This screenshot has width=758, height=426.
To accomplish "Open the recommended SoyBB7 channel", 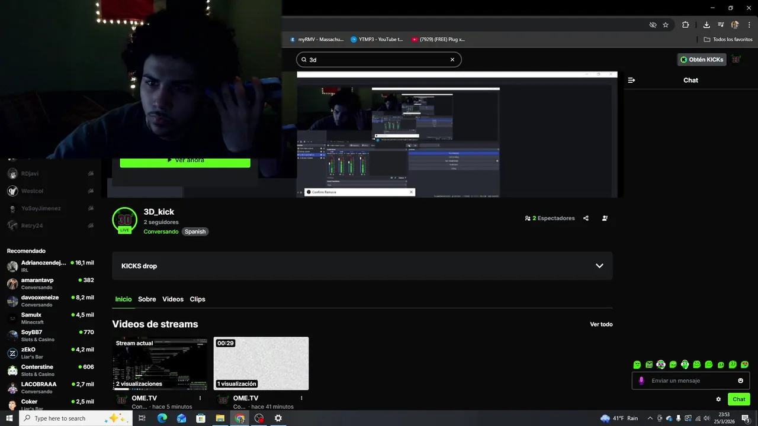I will point(50,335).
